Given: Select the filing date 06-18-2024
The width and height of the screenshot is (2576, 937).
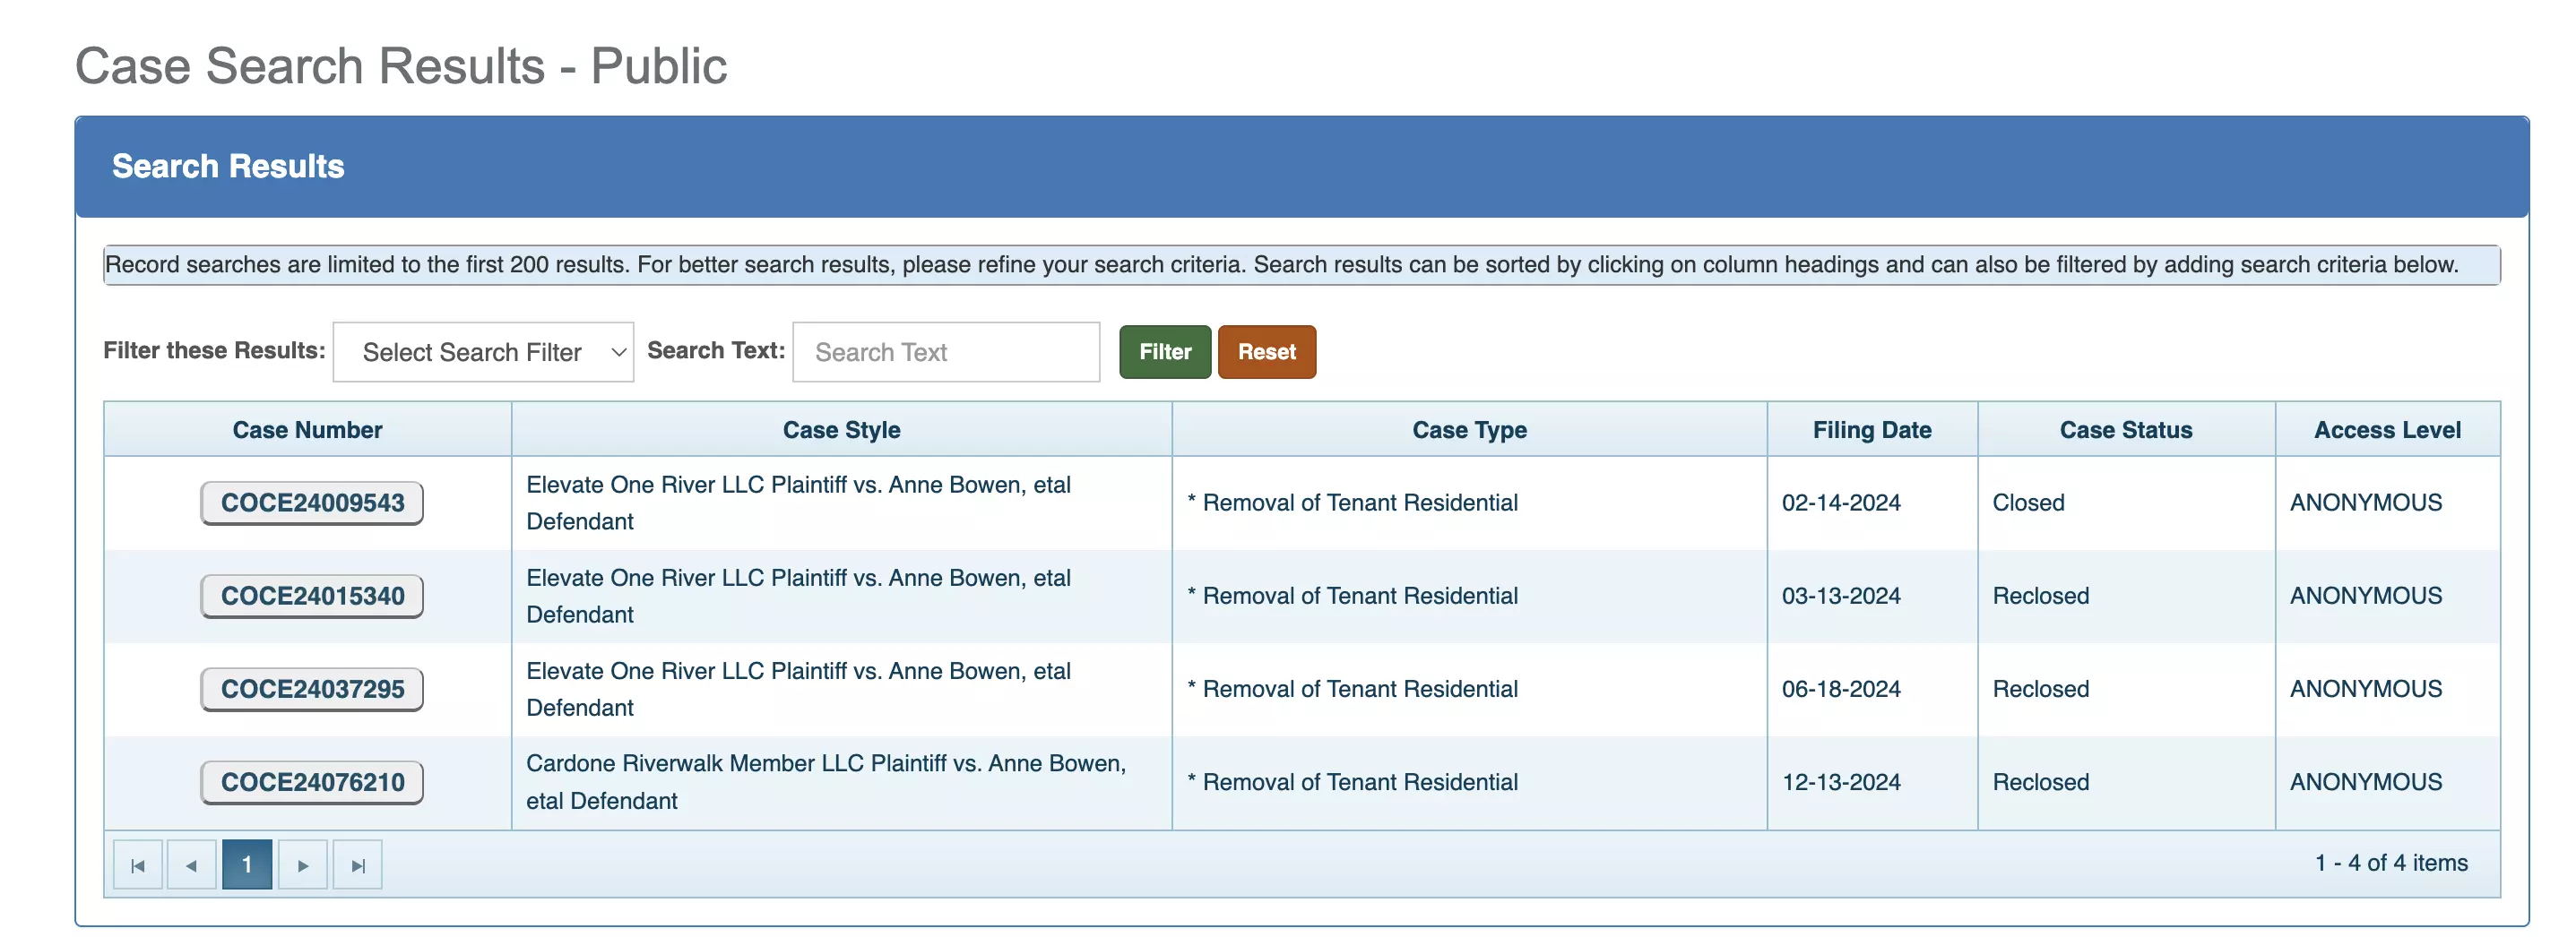Looking at the screenshot, I should (x=1841, y=689).
